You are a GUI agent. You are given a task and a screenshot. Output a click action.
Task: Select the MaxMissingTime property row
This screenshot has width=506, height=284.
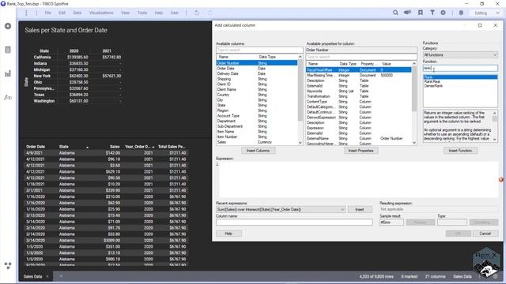358,75
